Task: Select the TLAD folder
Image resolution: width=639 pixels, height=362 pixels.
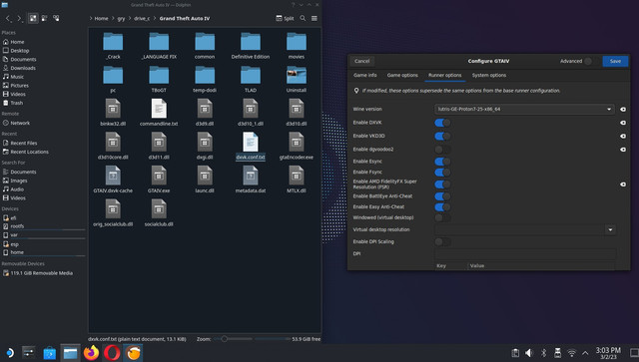Action: coord(251,80)
